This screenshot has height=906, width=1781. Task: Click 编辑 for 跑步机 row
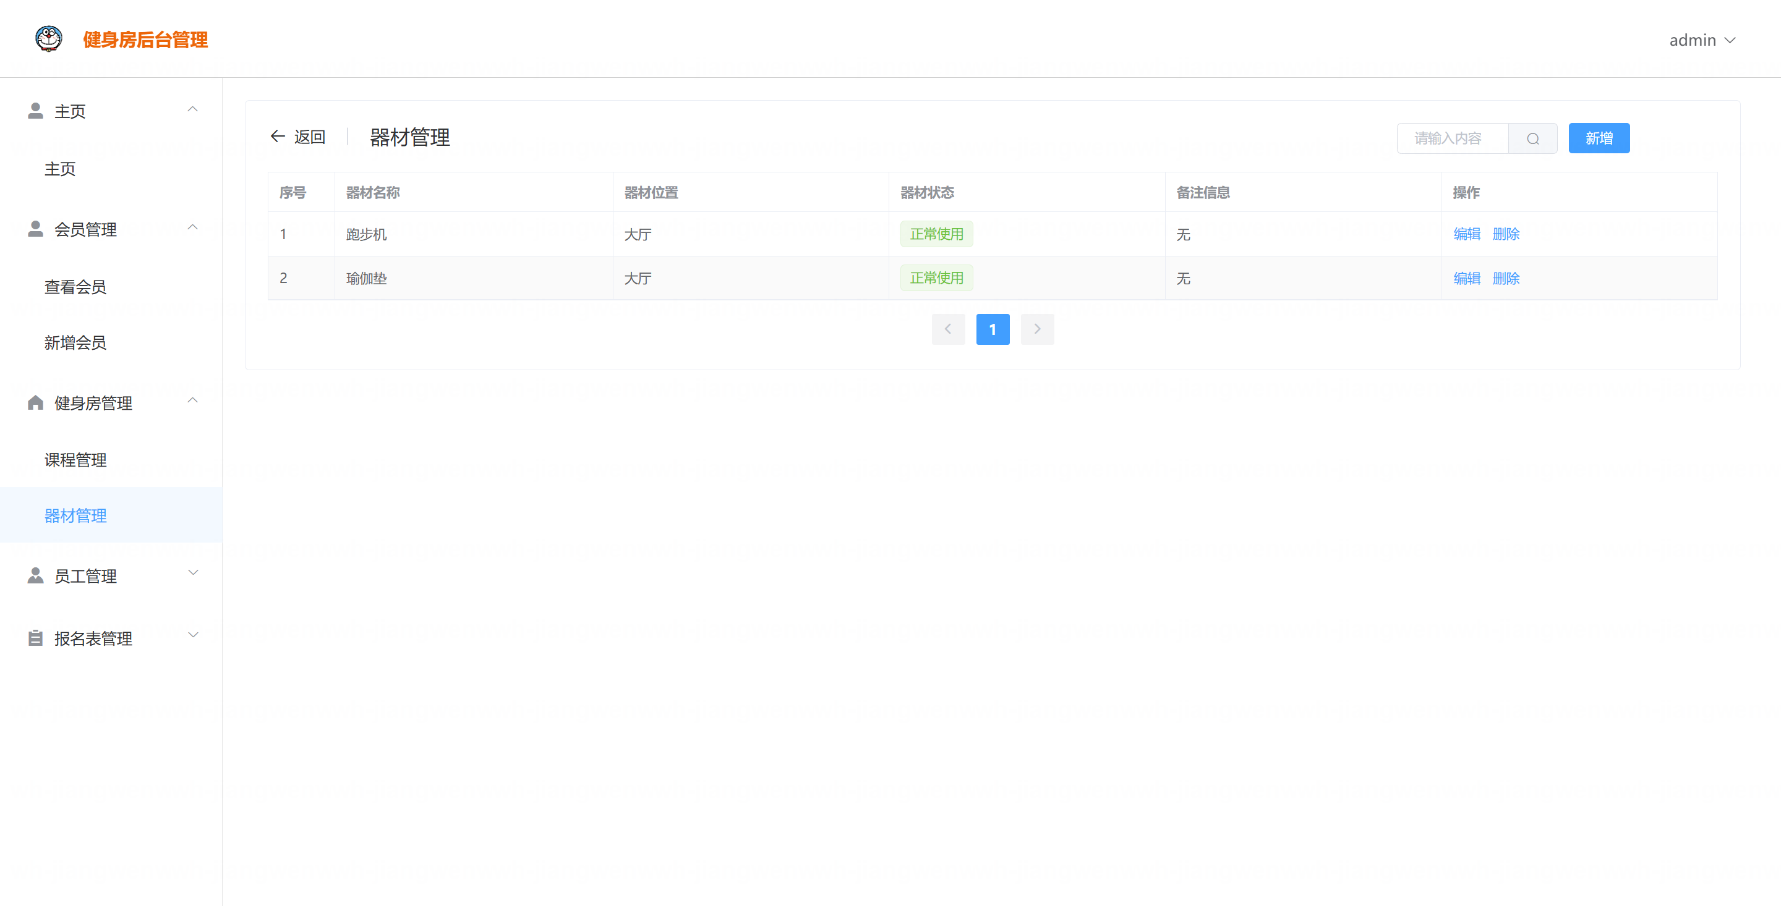point(1466,234)
